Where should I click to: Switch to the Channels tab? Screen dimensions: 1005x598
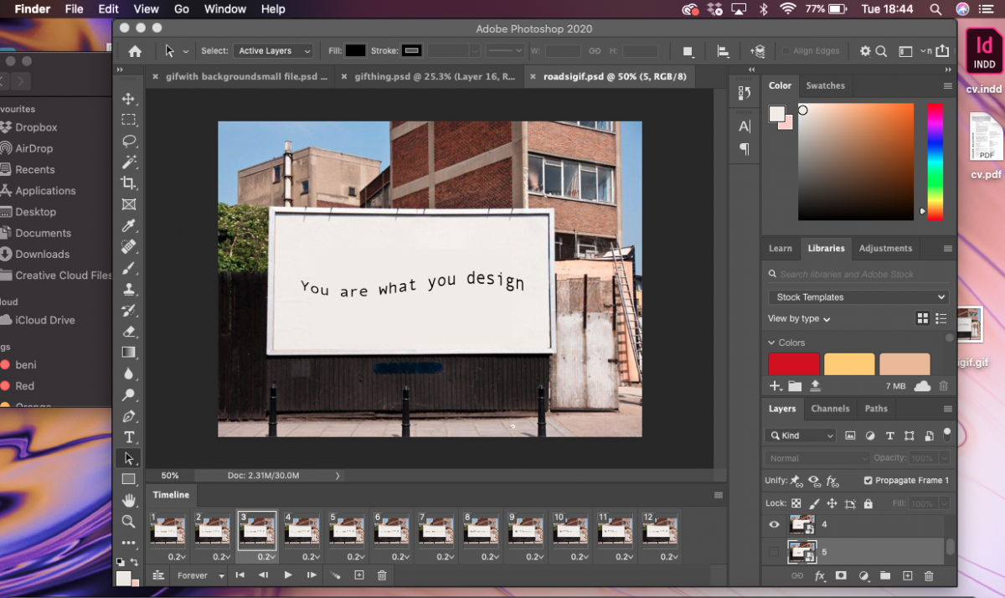830,409
